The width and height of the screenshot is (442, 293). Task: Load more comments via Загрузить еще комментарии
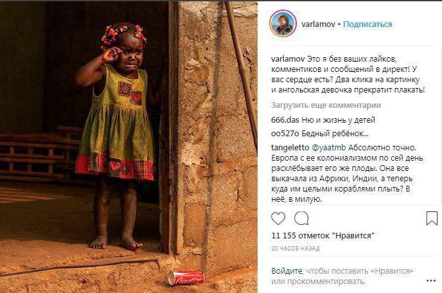(326, 105)
